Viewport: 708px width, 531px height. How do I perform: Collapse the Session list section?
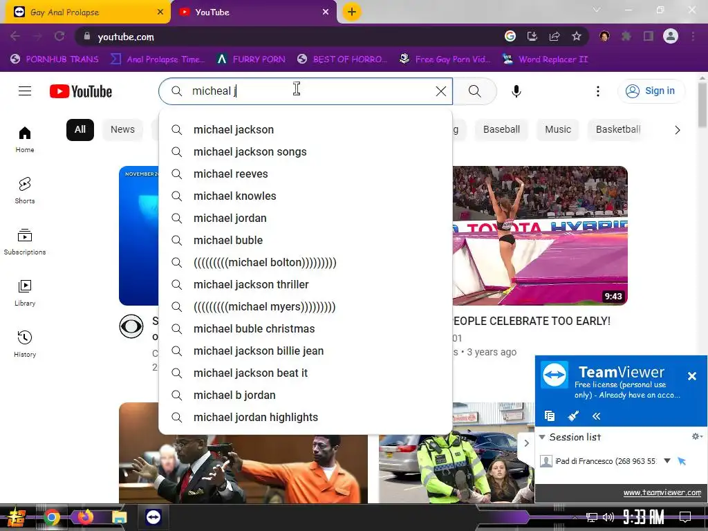[x=542, y=437]
